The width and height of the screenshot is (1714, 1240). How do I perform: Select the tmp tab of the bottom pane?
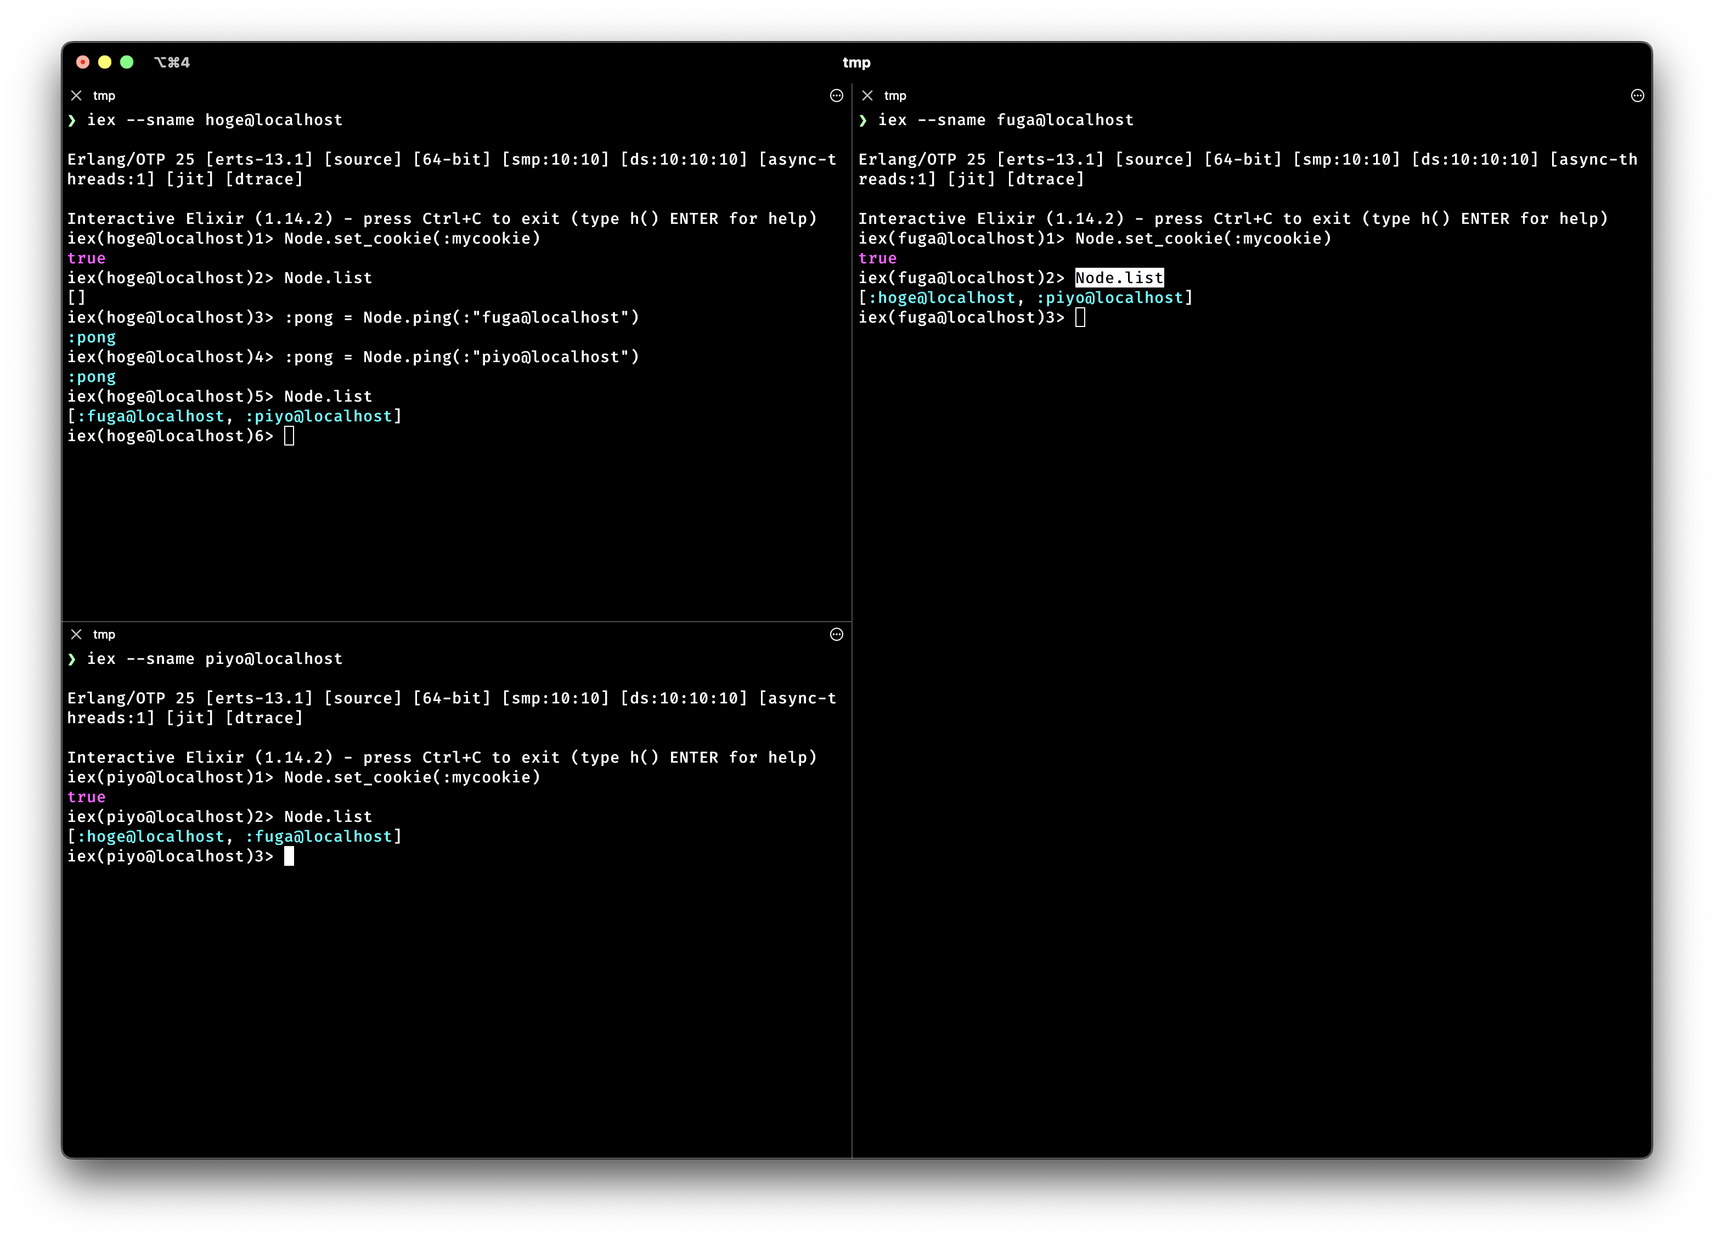(104, 635)
